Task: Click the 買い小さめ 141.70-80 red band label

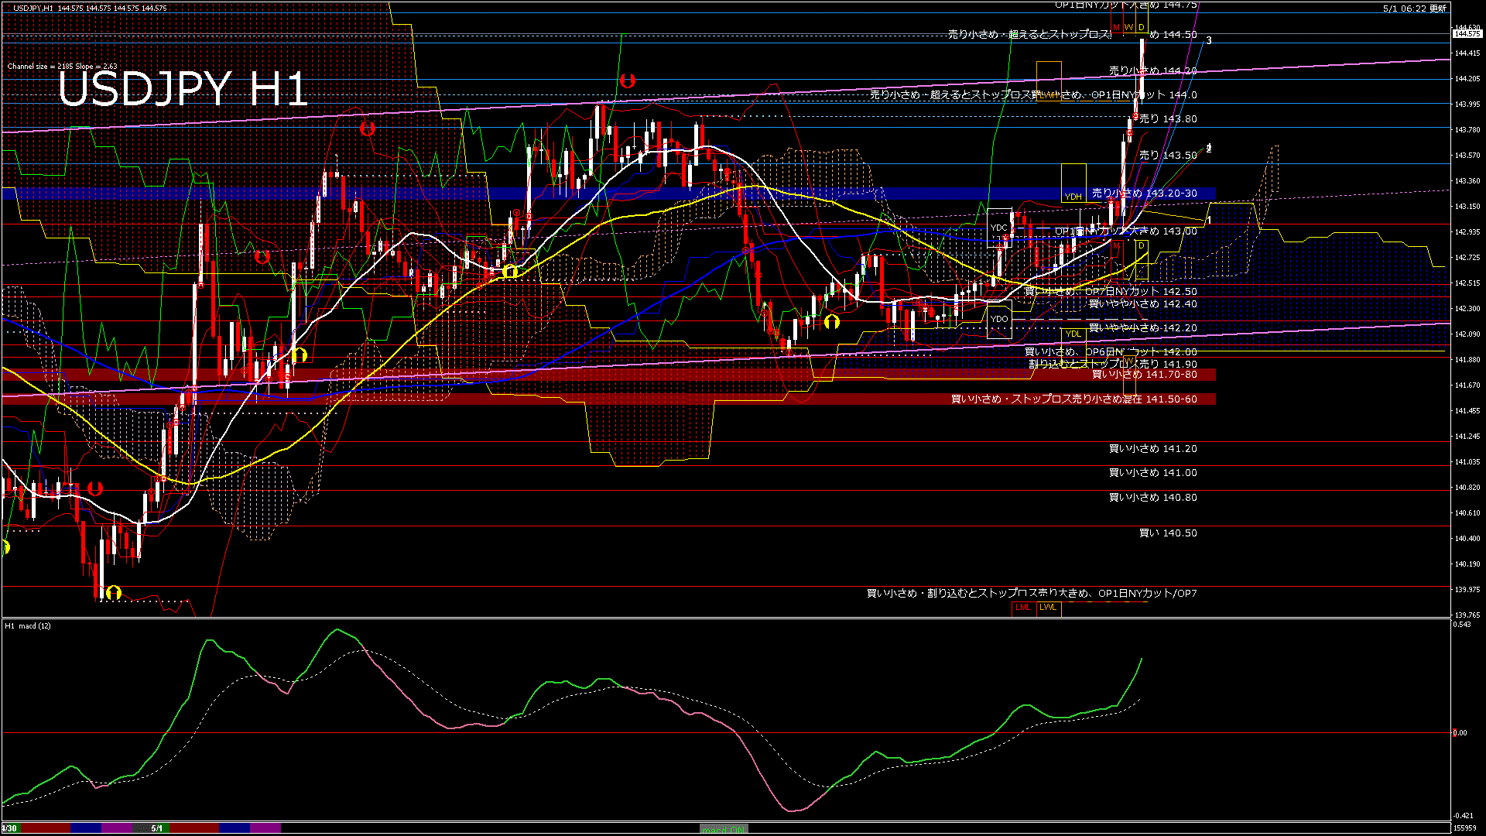Action: pos(1144,375)
